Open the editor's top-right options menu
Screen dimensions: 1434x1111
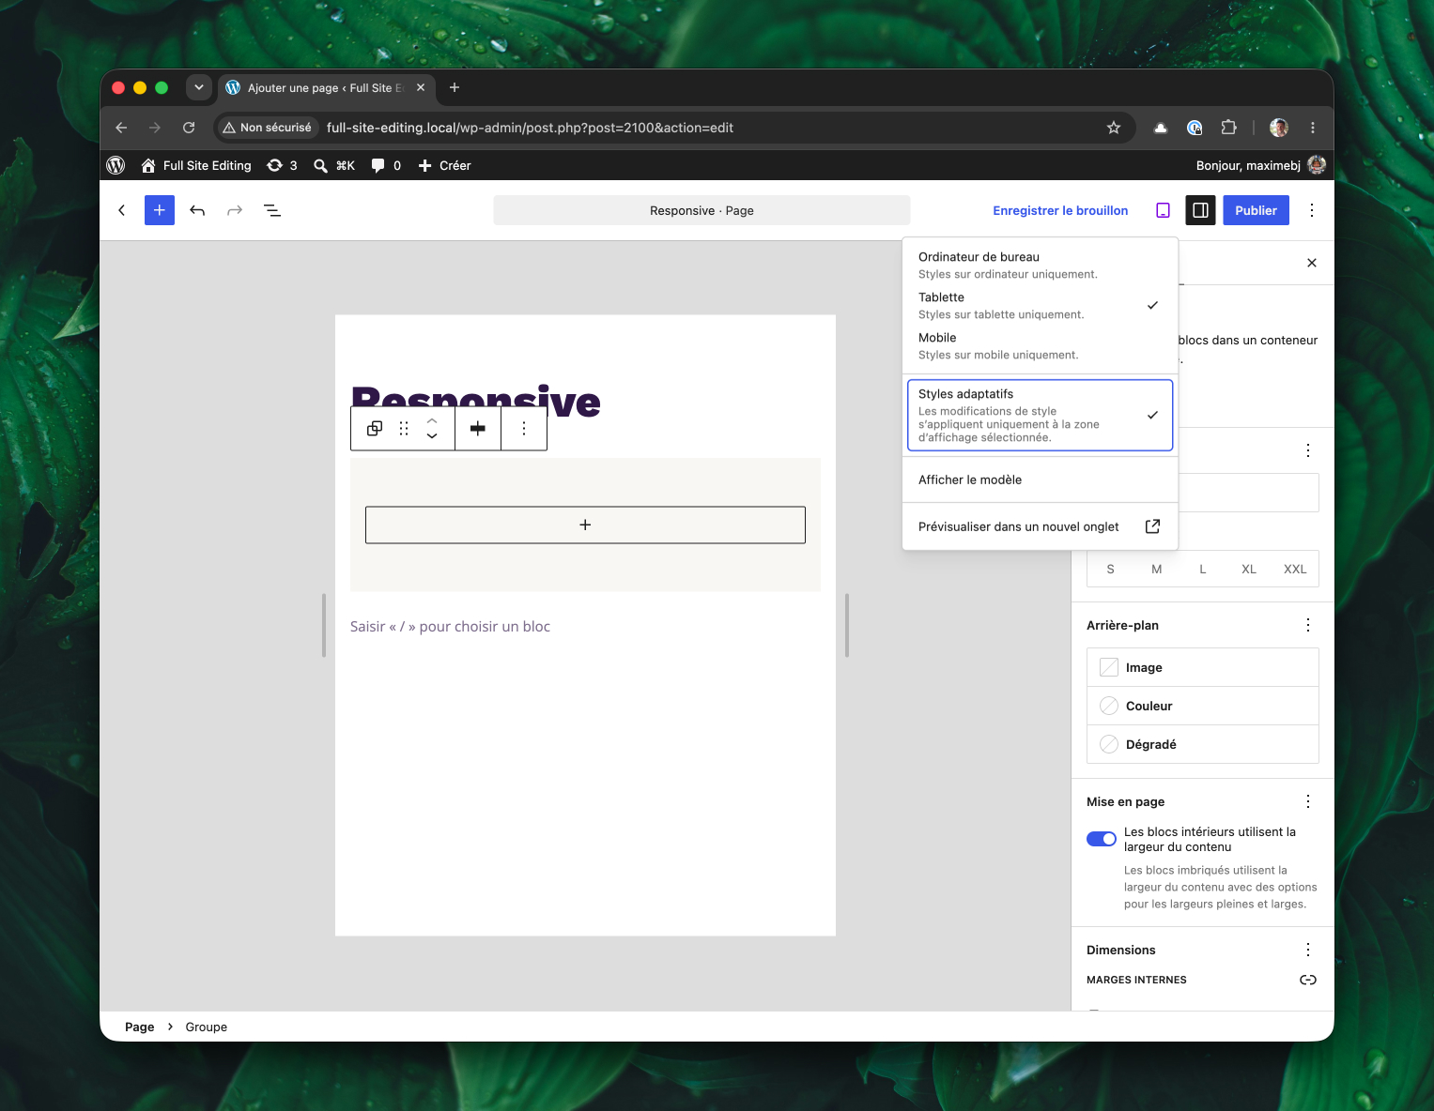[x=1312, y=210]
